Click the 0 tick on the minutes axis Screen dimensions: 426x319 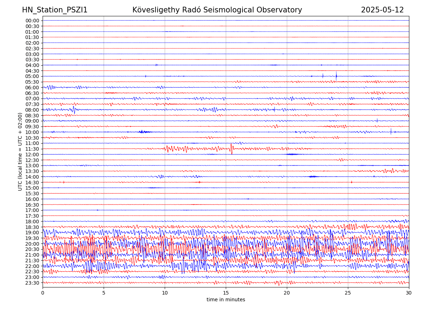43,293
